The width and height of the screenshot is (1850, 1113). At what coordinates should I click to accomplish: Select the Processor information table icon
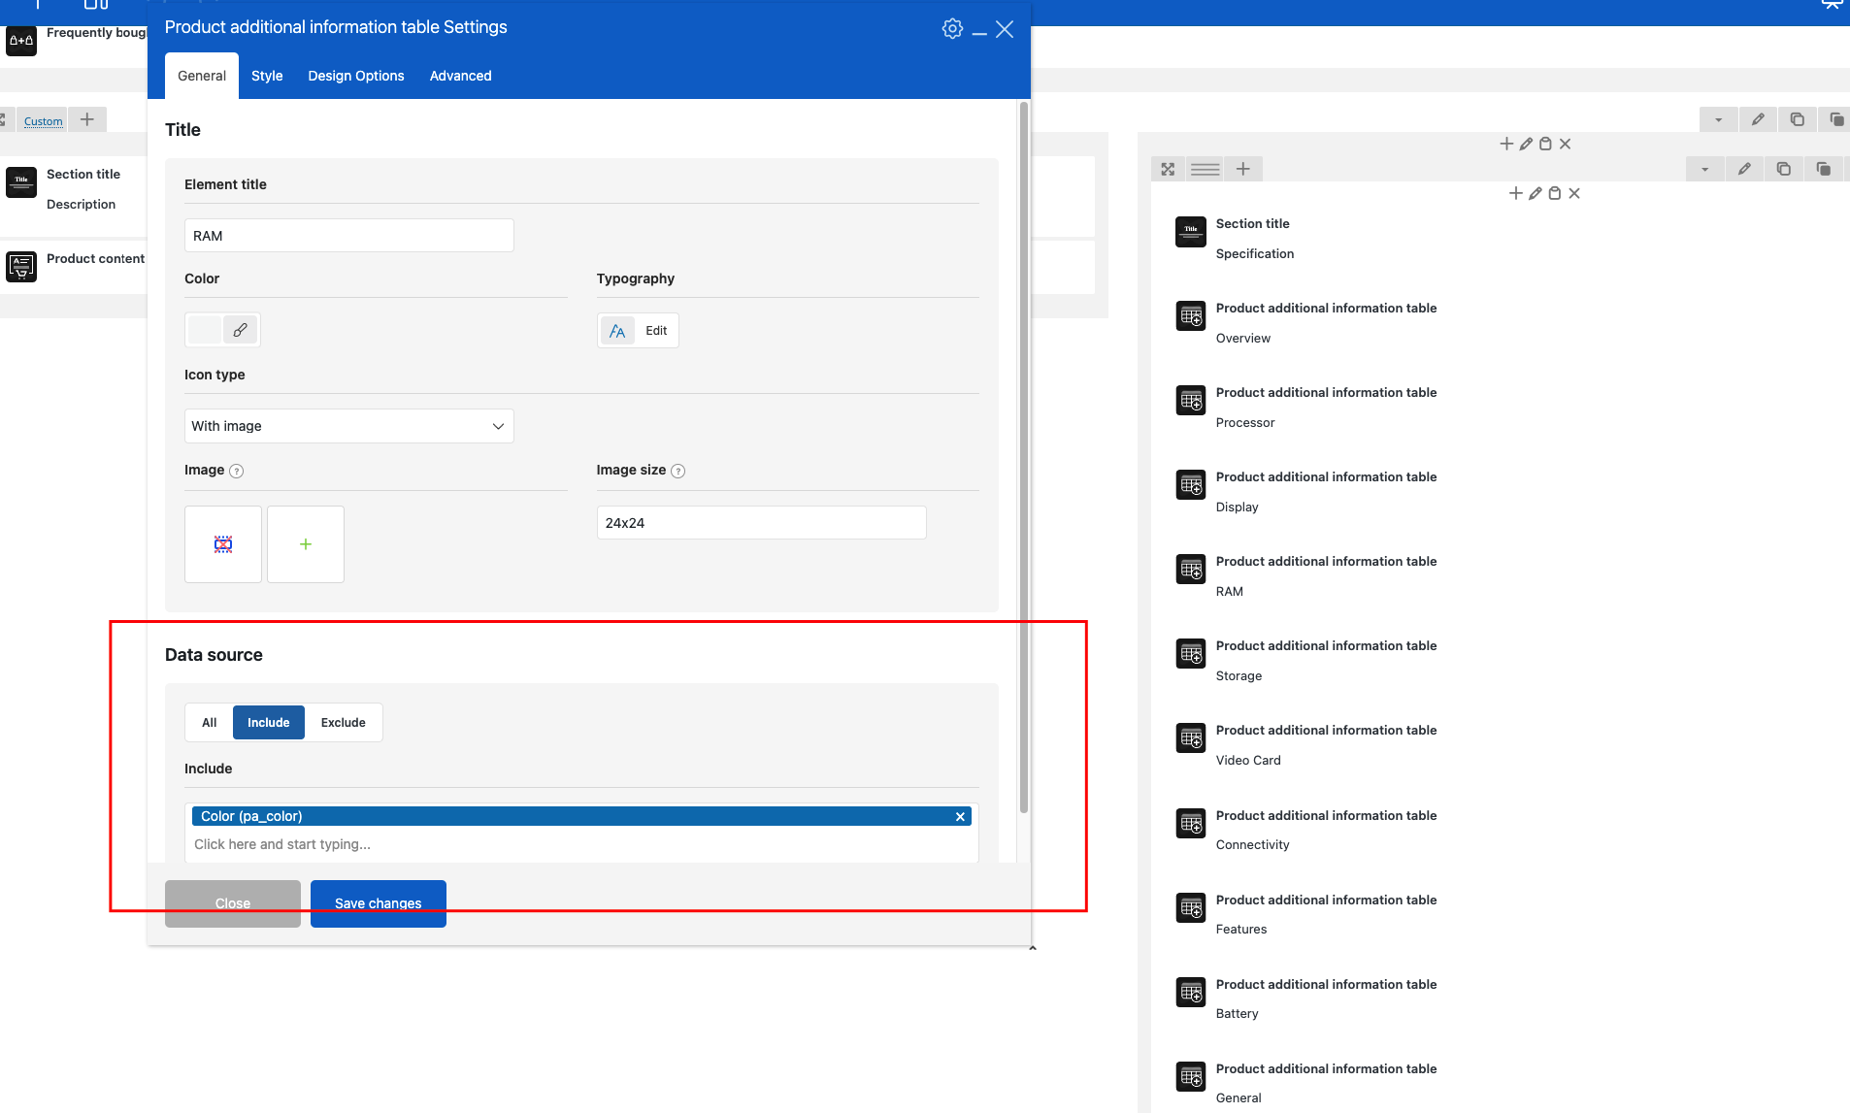point(1191,401)
